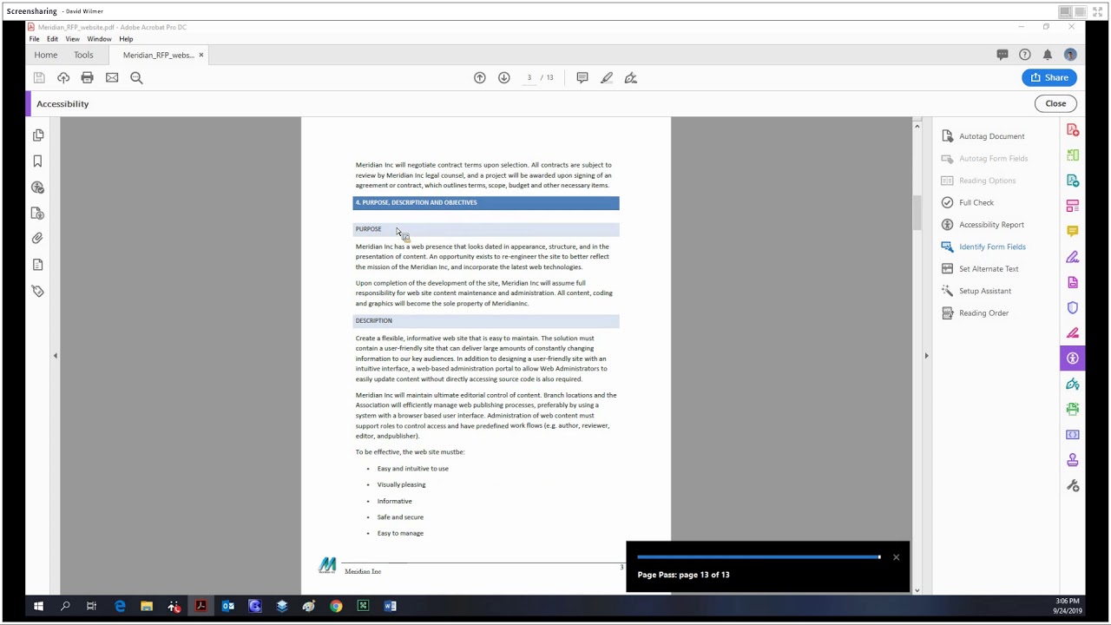The image size is (1111, 625).
Task: Go to next page arrow
Action: (504, 77)
